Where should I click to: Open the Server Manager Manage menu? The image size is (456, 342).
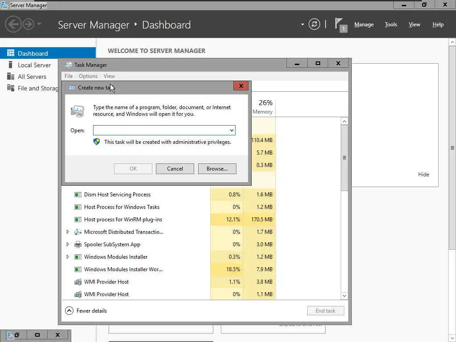click(364, 24)
